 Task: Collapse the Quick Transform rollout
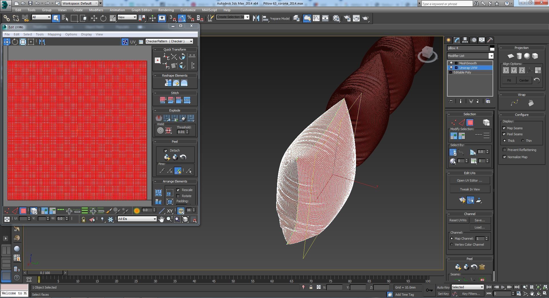pyautogui.click(x=155, y=49)
